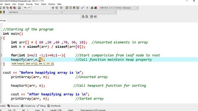
Task: Click the Run program icon
Action: [71, 8]
